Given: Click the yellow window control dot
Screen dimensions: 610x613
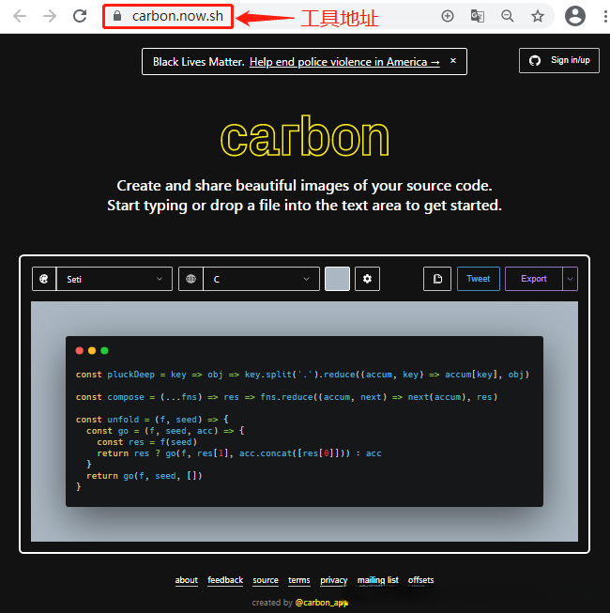Looking at the screenshot, I should click(92, 351).
